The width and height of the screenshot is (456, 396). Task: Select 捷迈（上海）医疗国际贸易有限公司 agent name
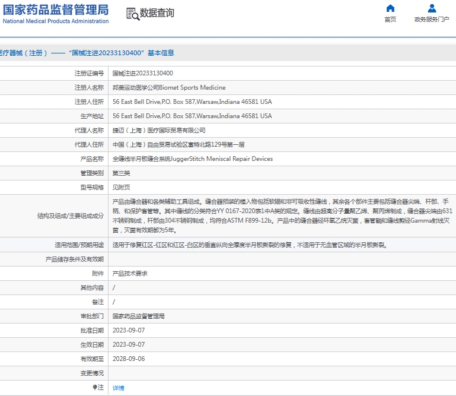[x=159, y=131]
